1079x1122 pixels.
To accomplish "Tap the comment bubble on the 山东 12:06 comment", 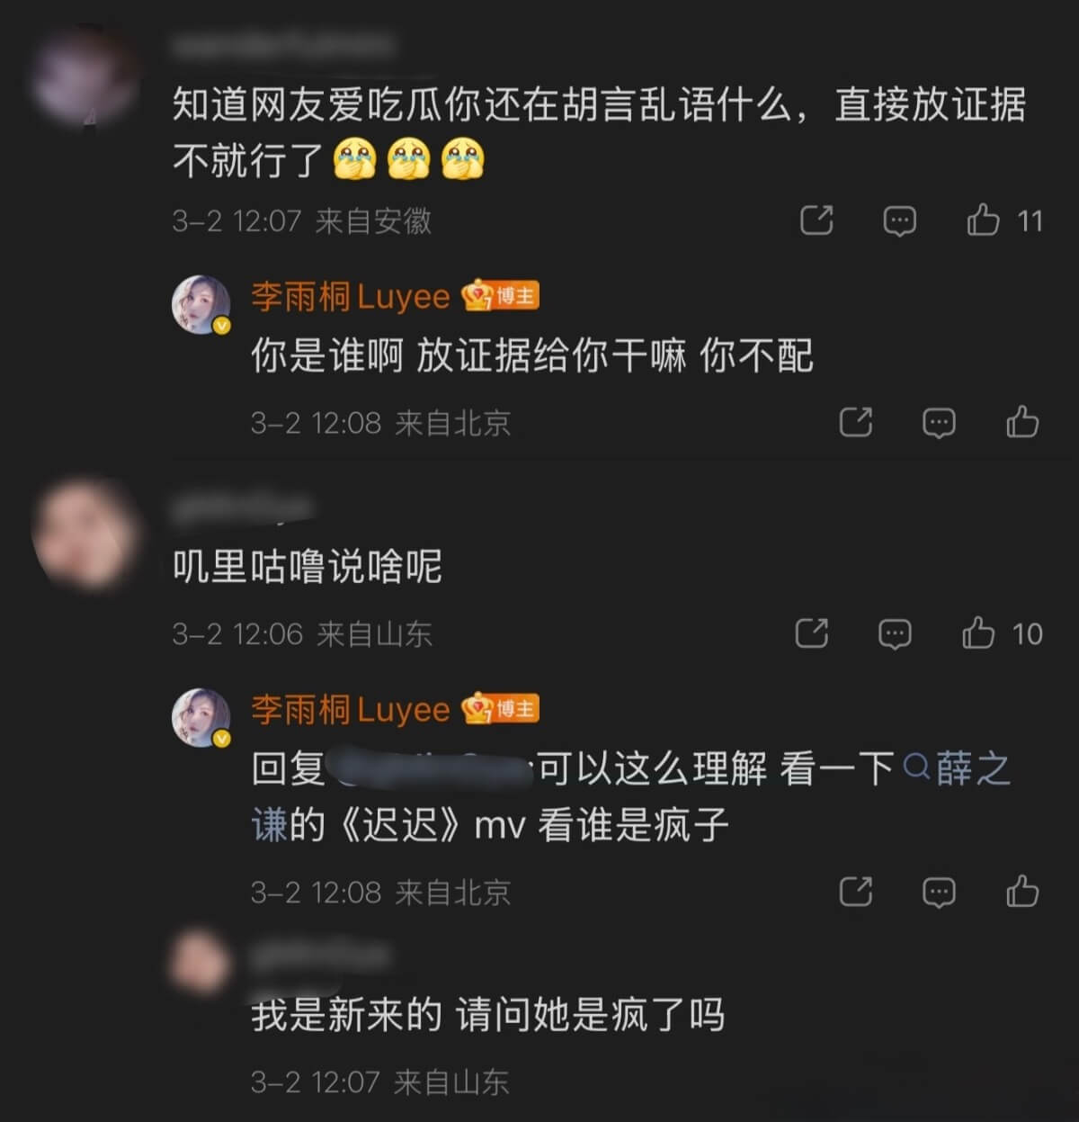I will (895, 633).
